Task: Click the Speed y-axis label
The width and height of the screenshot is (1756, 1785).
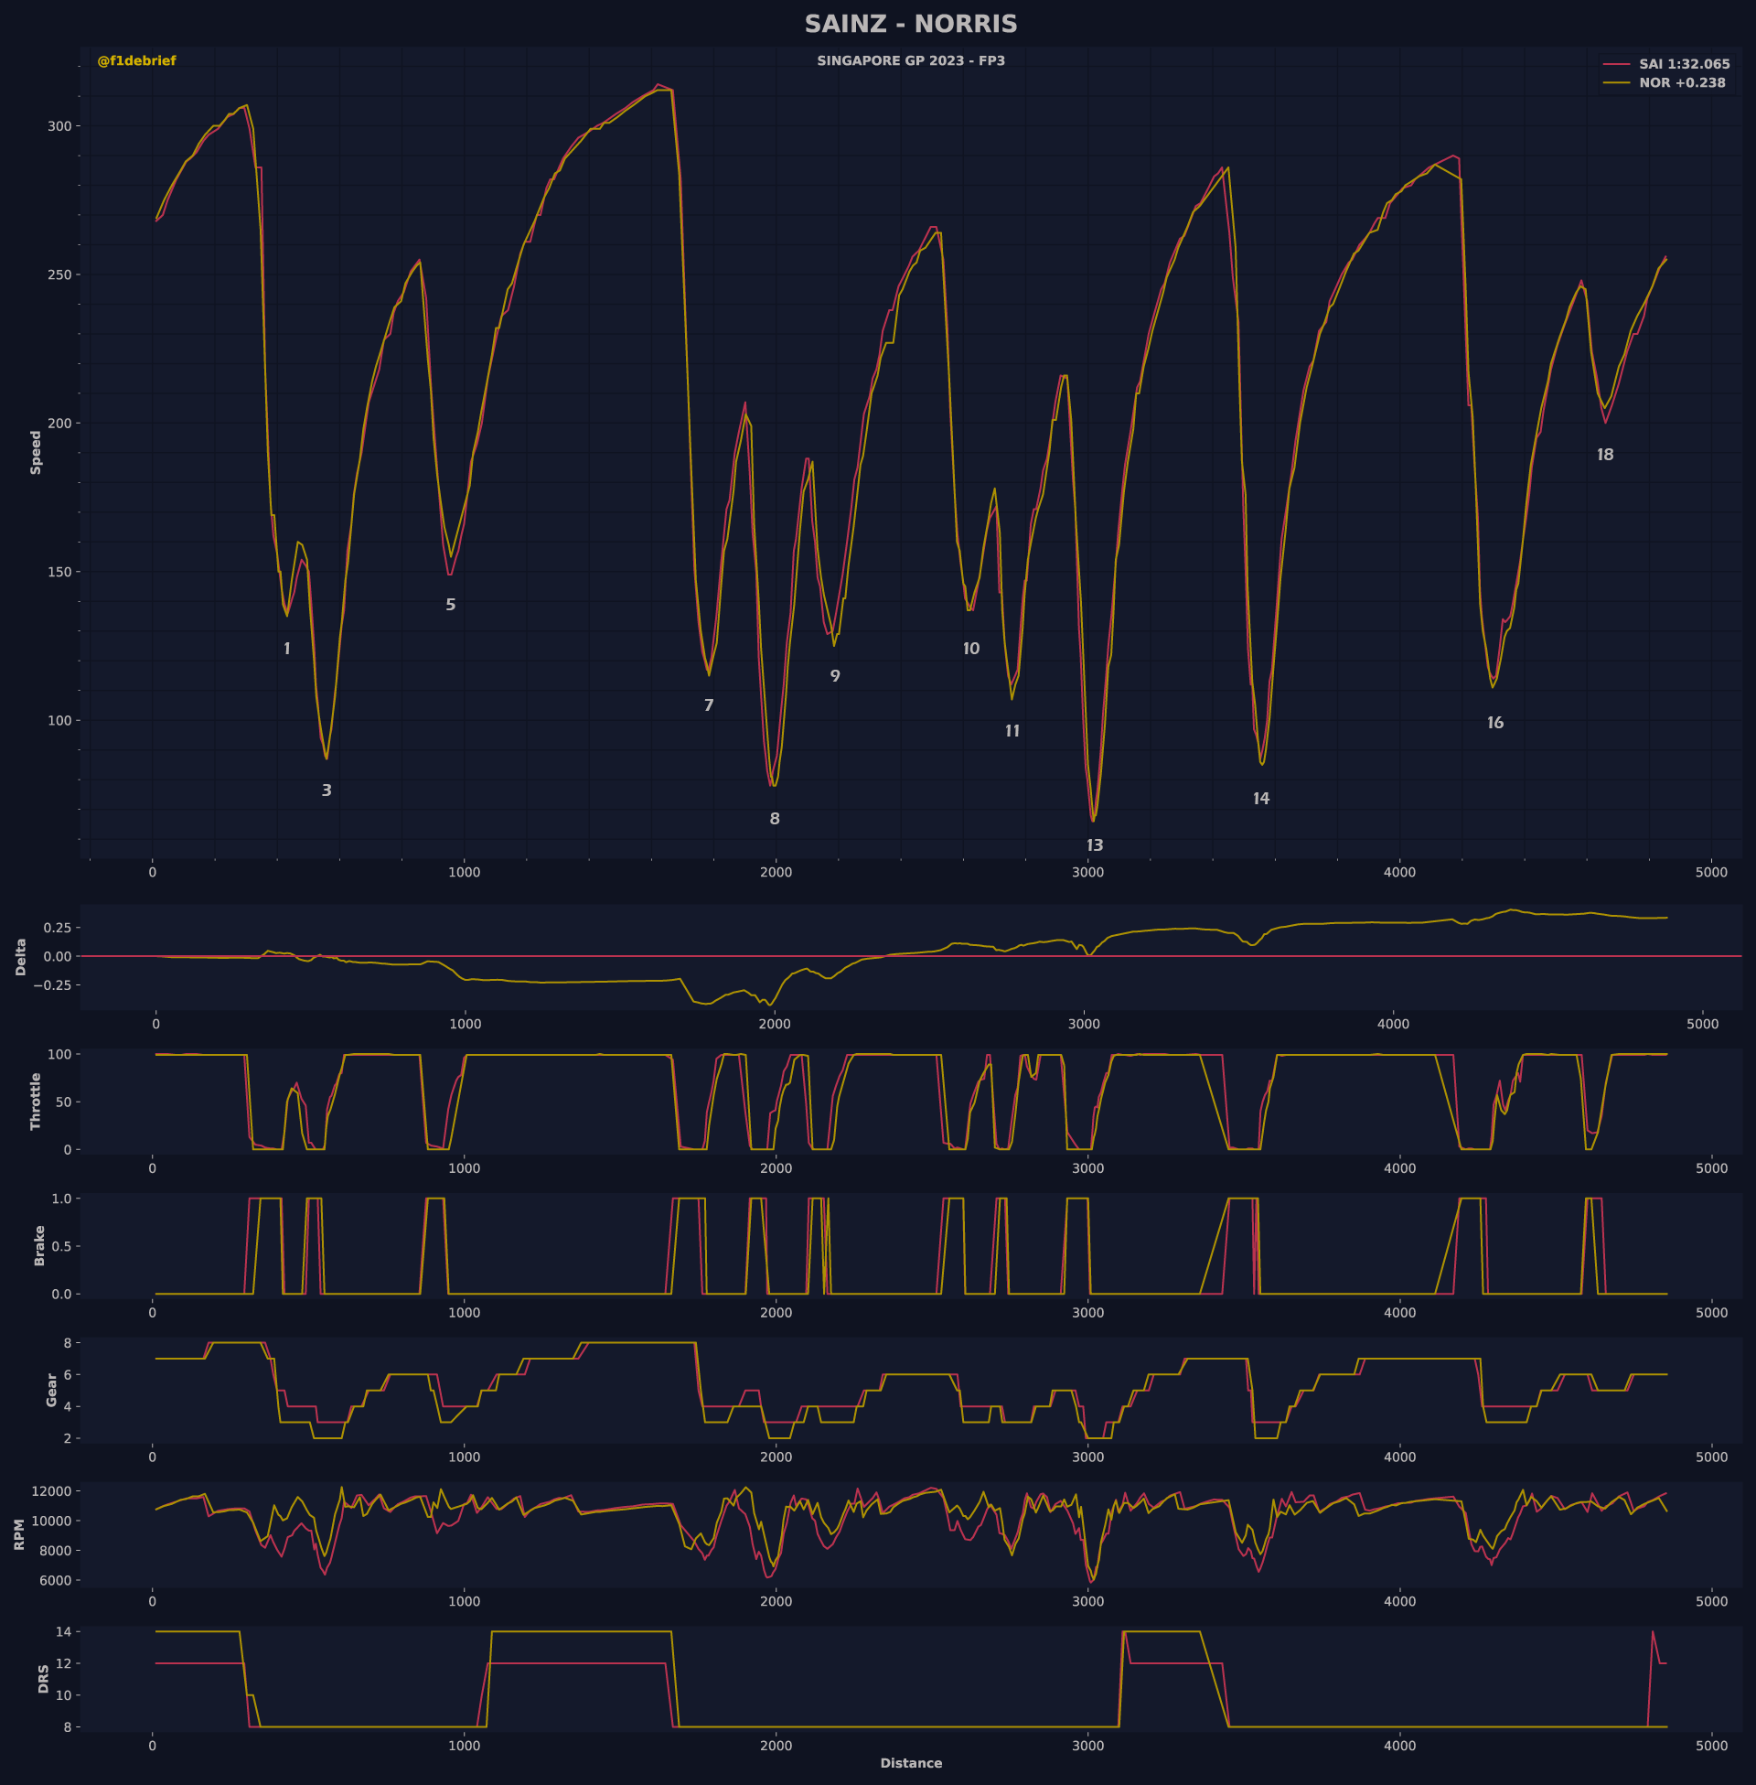Action: coord(36,452)
